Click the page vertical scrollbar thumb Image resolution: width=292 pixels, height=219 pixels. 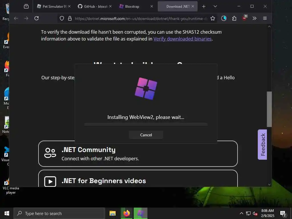coord(269,109)
